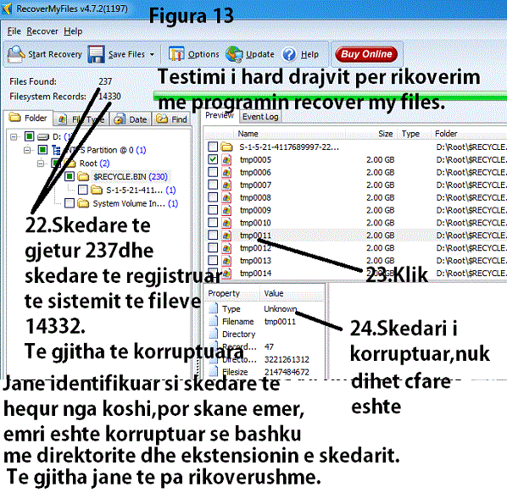Select the System Volume In... tree label

135,203
